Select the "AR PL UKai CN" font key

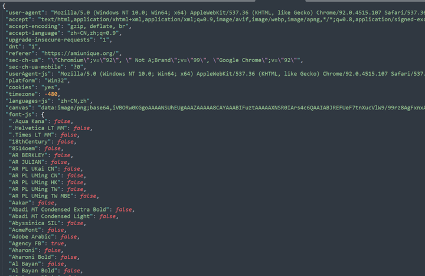point(33,169)
